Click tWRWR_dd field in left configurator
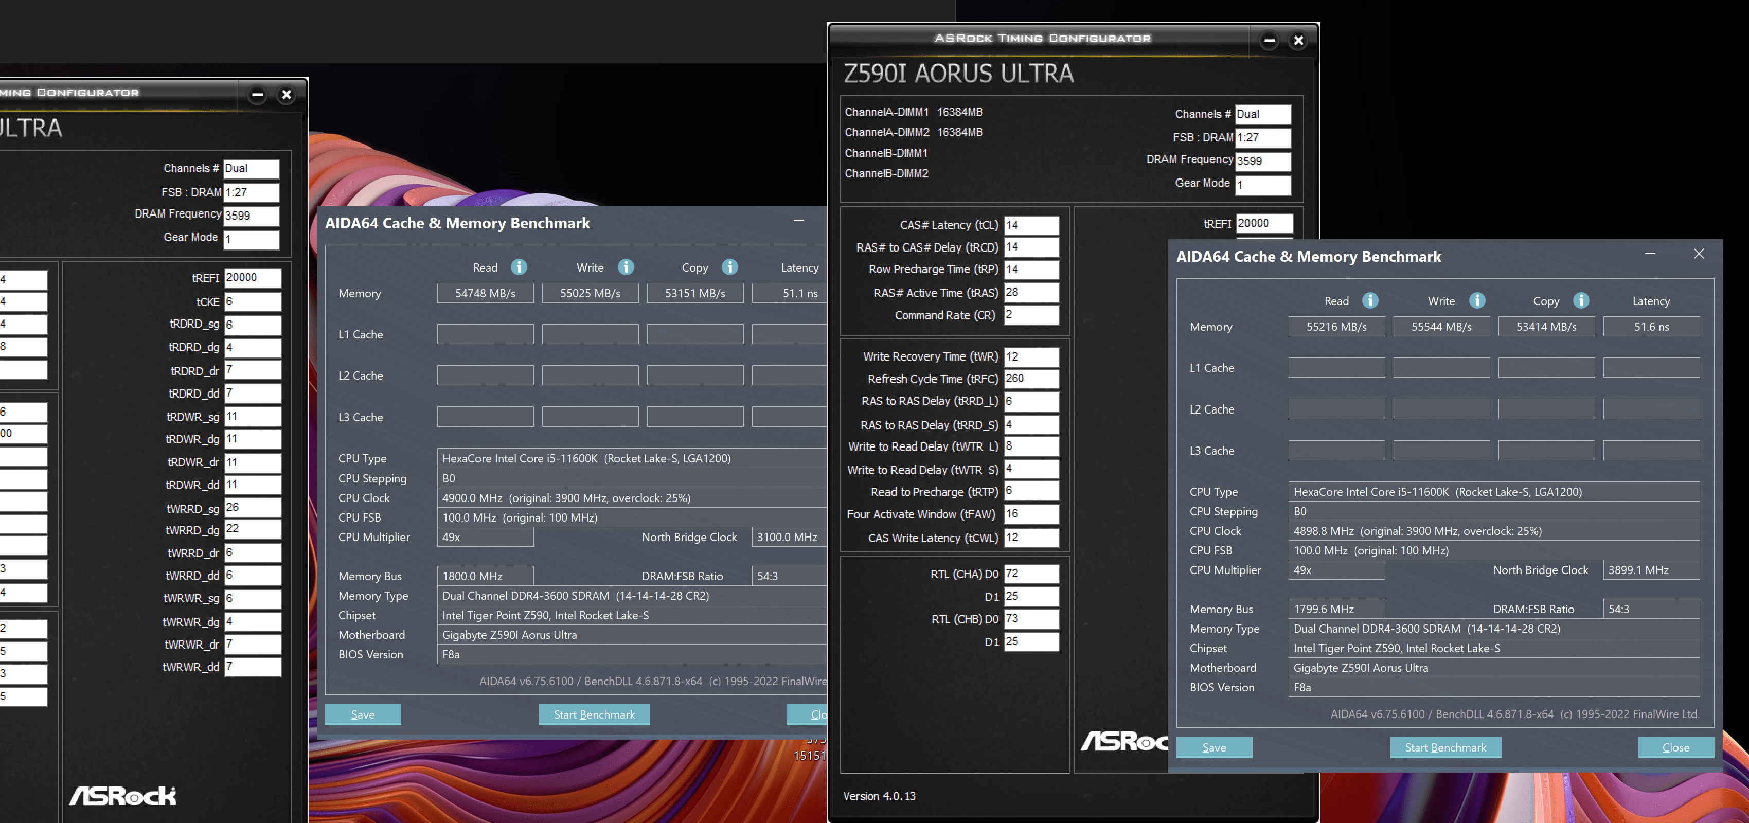 252,667
